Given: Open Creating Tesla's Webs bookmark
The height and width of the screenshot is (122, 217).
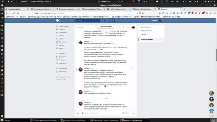Looking at the screenshot, I should click(151, 17).
